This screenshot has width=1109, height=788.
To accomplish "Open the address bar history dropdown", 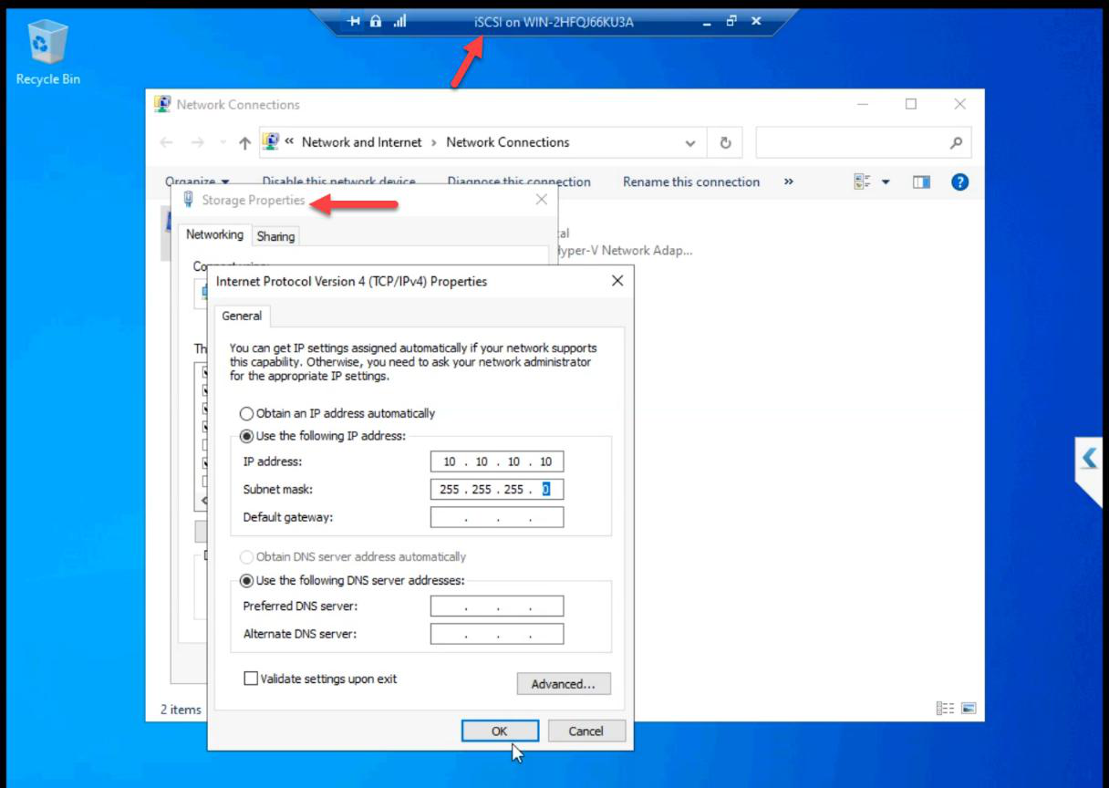I will pyautogui.click(x=690, y=143).
